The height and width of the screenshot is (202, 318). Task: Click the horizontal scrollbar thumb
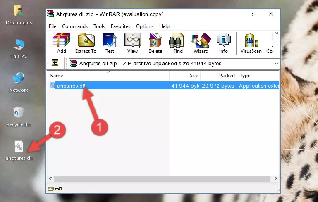point(162,178)
